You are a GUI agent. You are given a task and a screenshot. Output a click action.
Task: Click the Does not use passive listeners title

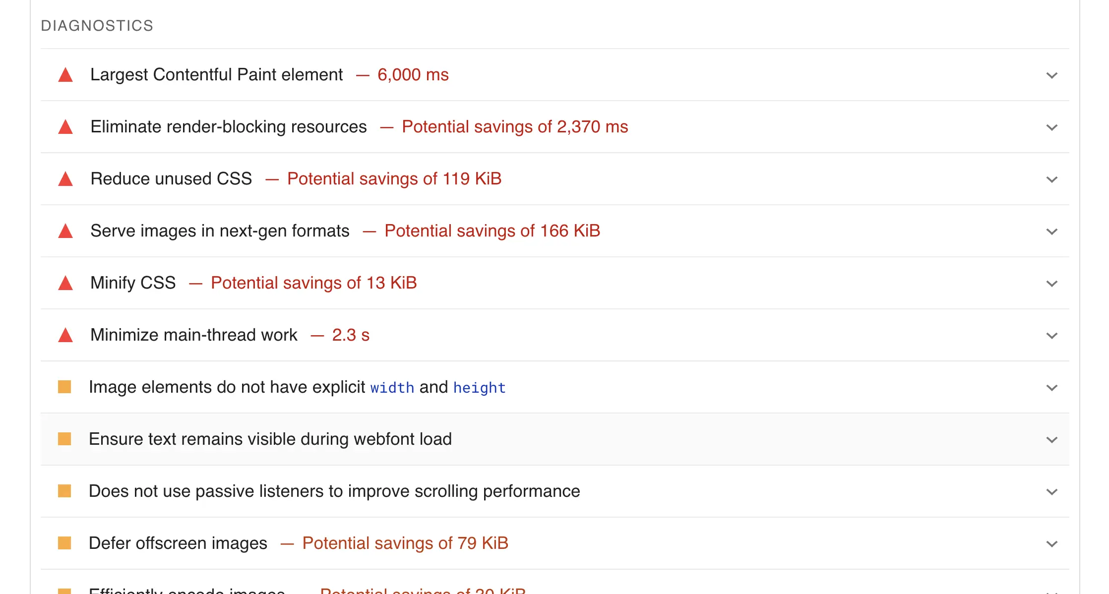click(x=334, y=491)
